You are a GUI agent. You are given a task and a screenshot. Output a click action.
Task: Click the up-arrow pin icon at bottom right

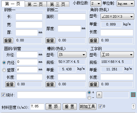134,106
